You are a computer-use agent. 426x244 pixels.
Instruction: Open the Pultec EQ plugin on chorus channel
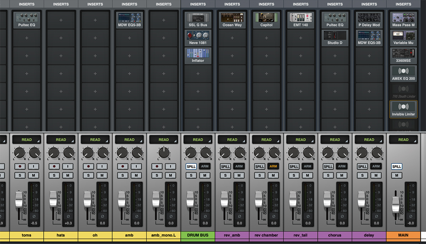[x=335, y=20]
